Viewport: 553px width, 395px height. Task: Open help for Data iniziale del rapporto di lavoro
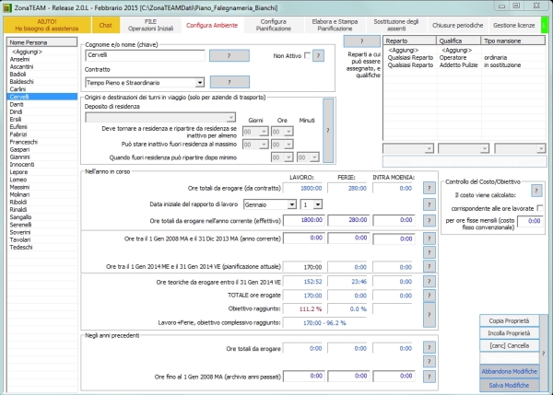429,204
